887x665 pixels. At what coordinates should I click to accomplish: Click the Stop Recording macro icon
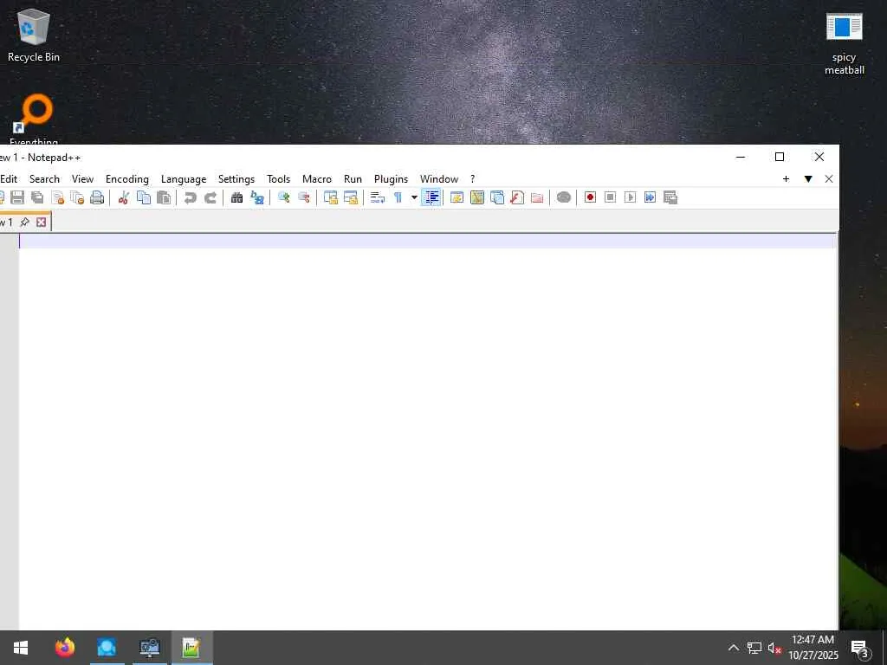coord(610,197)
